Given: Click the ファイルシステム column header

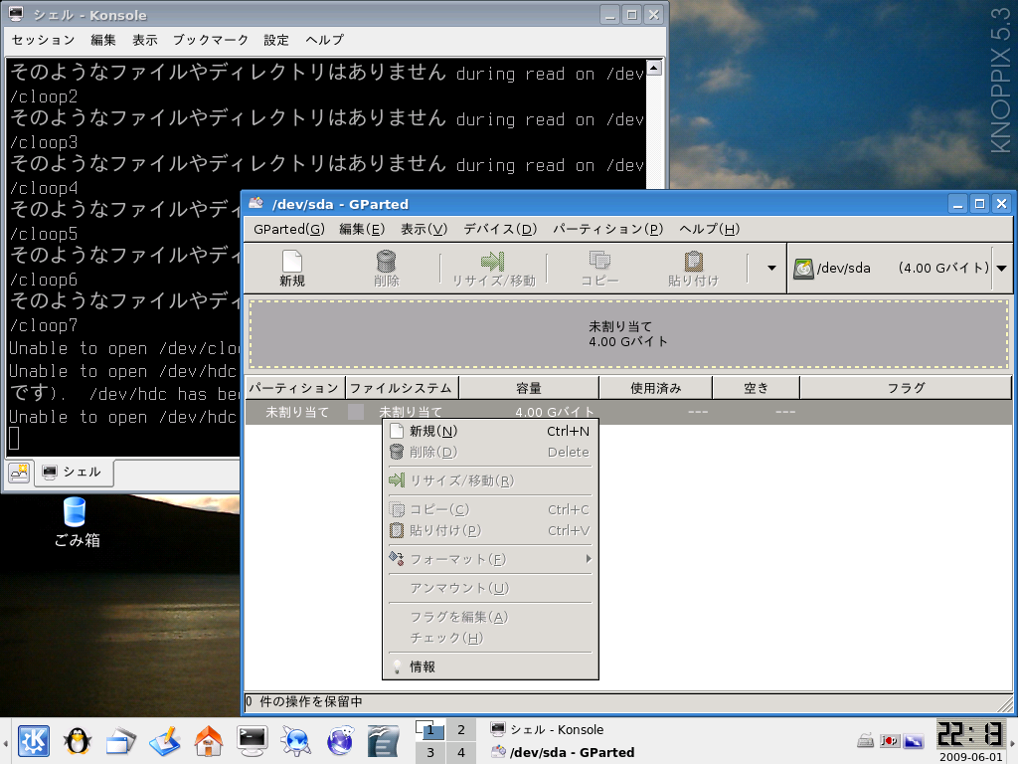Looking at the screenshot, I should 402,388.
